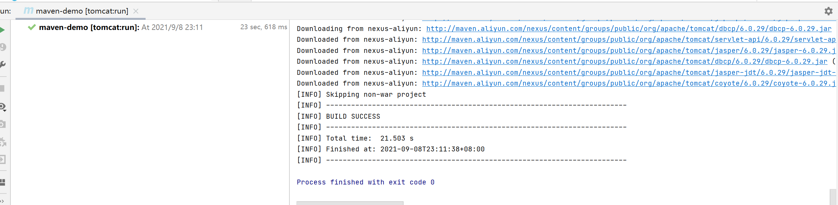Toggle the green success checkmark node selection
This screenshot has width=838, height=205.
(32, 27)
